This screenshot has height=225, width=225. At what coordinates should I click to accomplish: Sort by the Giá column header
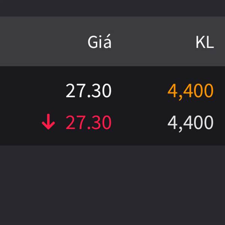[x=99, y=41]
